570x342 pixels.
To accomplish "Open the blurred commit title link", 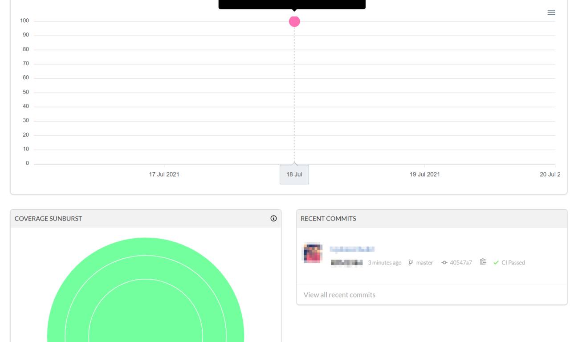I will (x=352, y=249).
